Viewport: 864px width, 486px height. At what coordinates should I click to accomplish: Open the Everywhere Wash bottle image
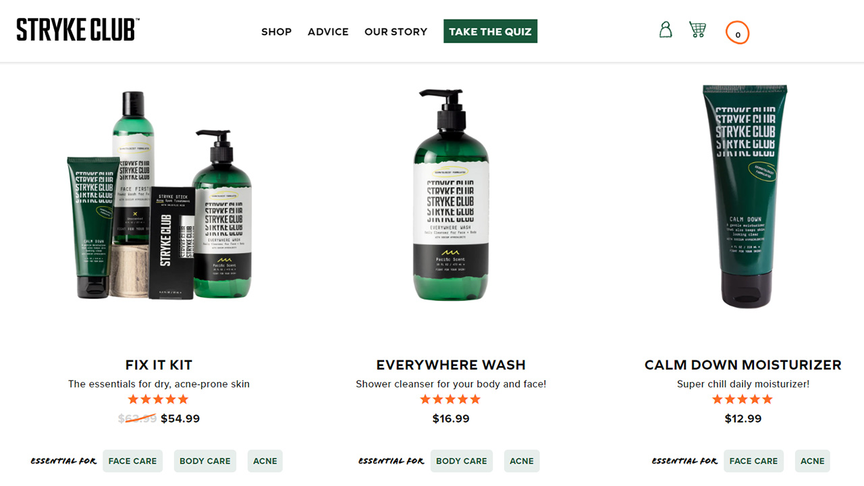(x=451, y=196)
